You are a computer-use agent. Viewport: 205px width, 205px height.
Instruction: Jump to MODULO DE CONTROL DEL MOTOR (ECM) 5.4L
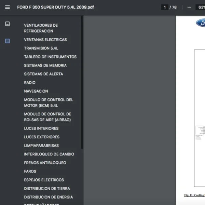[x=49, y=102]
